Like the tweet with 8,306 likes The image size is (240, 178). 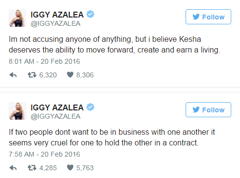tap(70, 75)
